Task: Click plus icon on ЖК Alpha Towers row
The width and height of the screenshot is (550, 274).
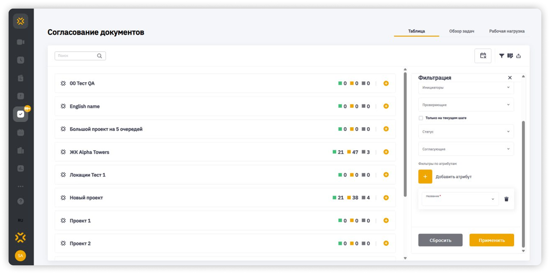Action: click(x=386, y=152)
